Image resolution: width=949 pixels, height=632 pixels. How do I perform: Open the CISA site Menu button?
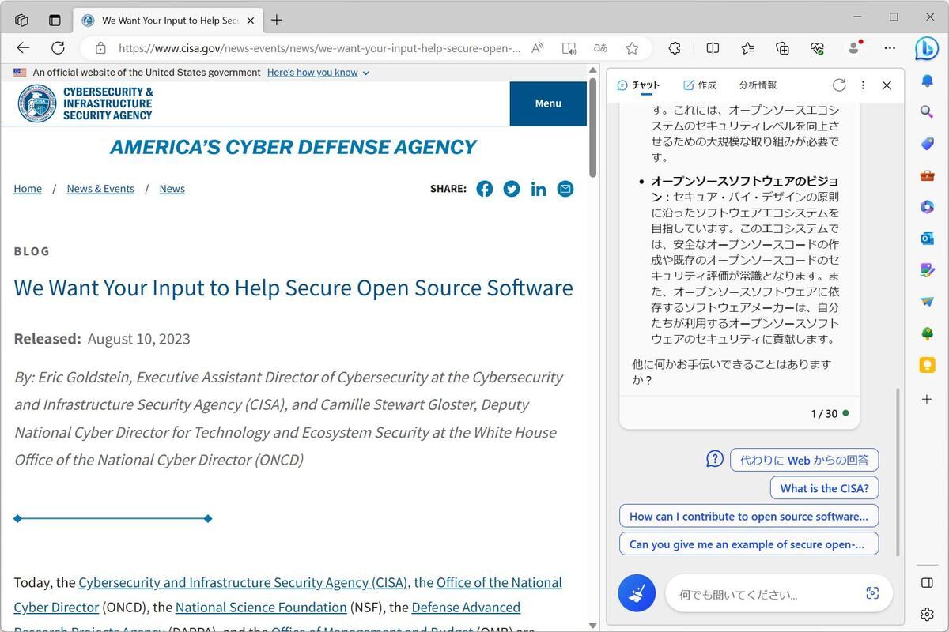(x=548, y=103)
